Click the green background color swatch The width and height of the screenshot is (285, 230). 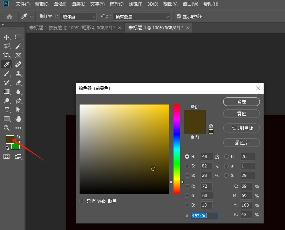[16, 146]
